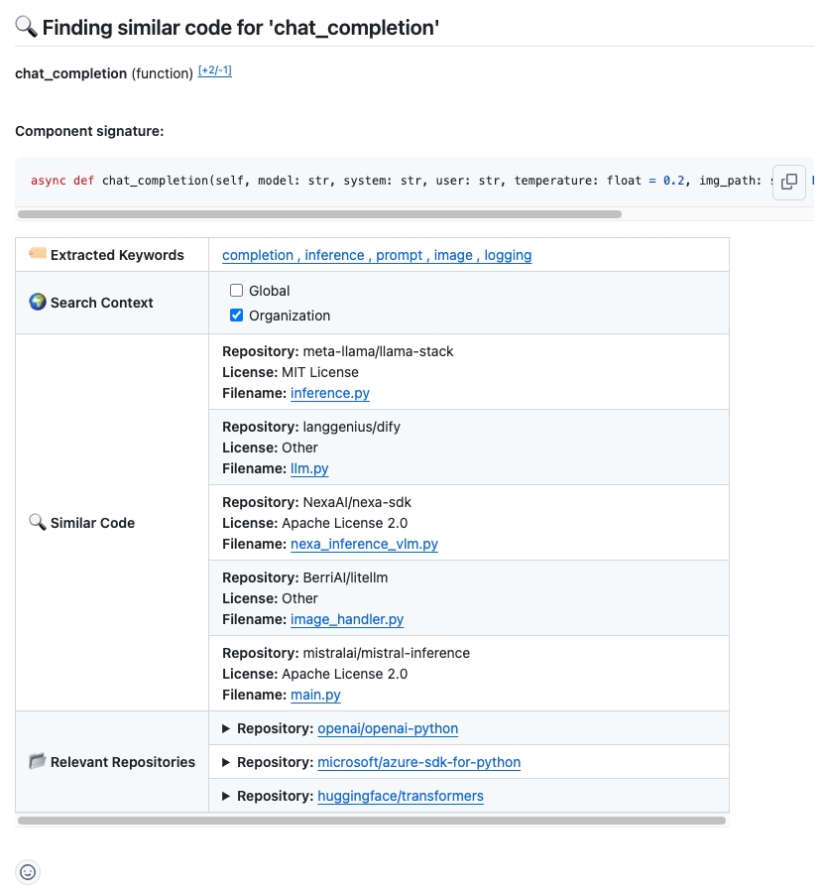
Task: Open the inference.py file link
Action: click(x=330, y=393)
